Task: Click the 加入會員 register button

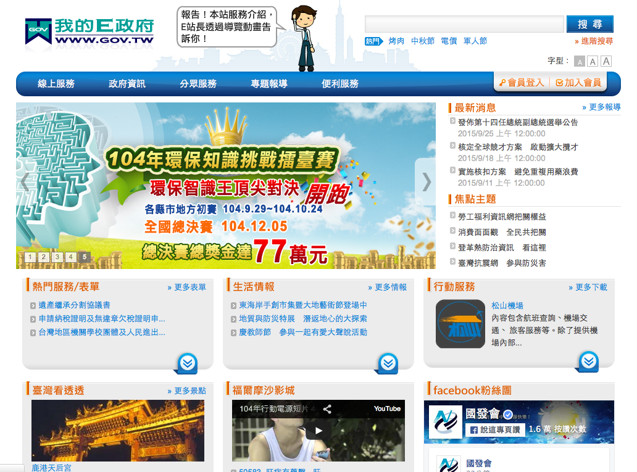Action: coord(578,83)
